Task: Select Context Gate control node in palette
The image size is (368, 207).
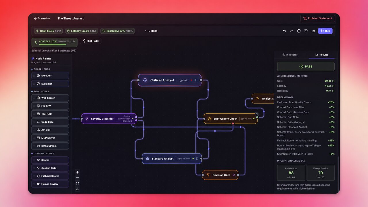Action: [50, 168]
